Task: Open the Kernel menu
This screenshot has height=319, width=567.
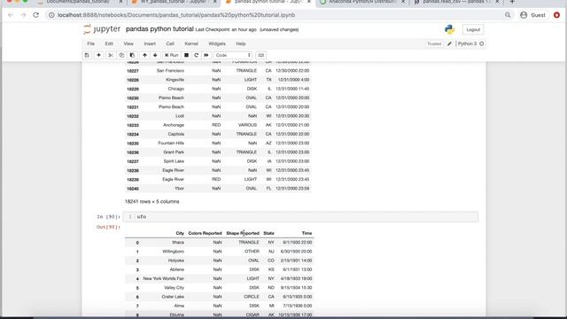Action: (x=191, y=43)
